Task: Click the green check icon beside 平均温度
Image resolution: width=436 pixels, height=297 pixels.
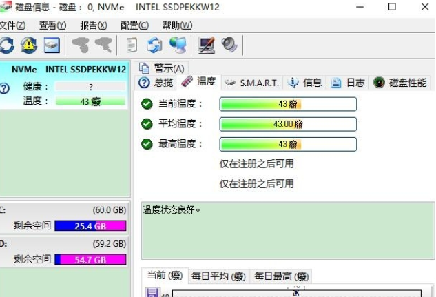Action: coord(147,124)
